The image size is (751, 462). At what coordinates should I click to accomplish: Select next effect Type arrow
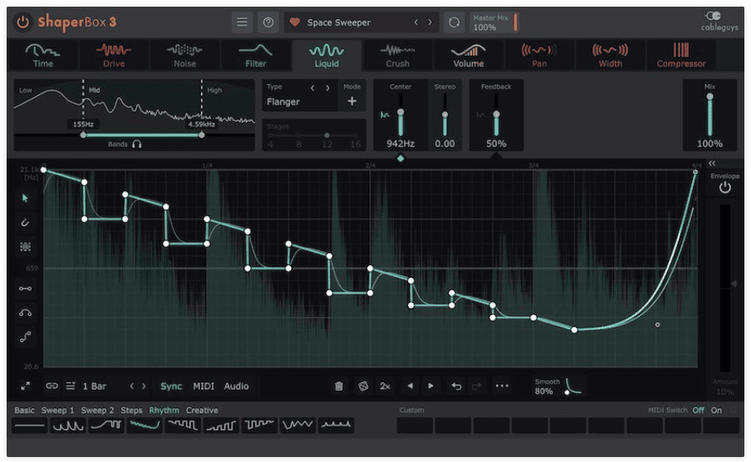(x=328, y=88)
